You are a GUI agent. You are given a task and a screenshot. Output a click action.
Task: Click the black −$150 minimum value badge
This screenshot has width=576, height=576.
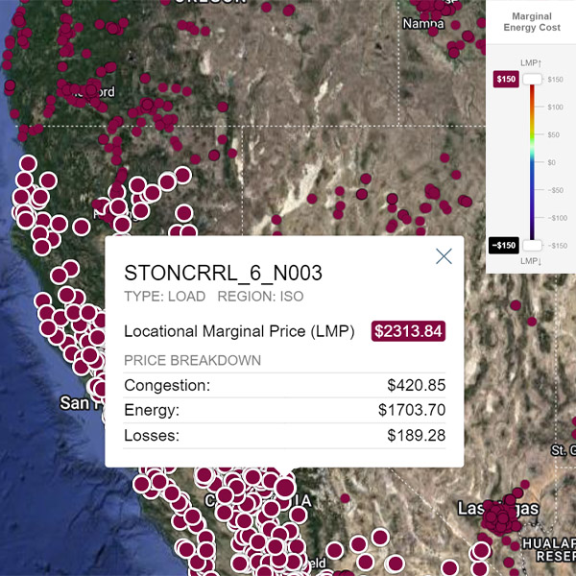click(x=504, y=245)
